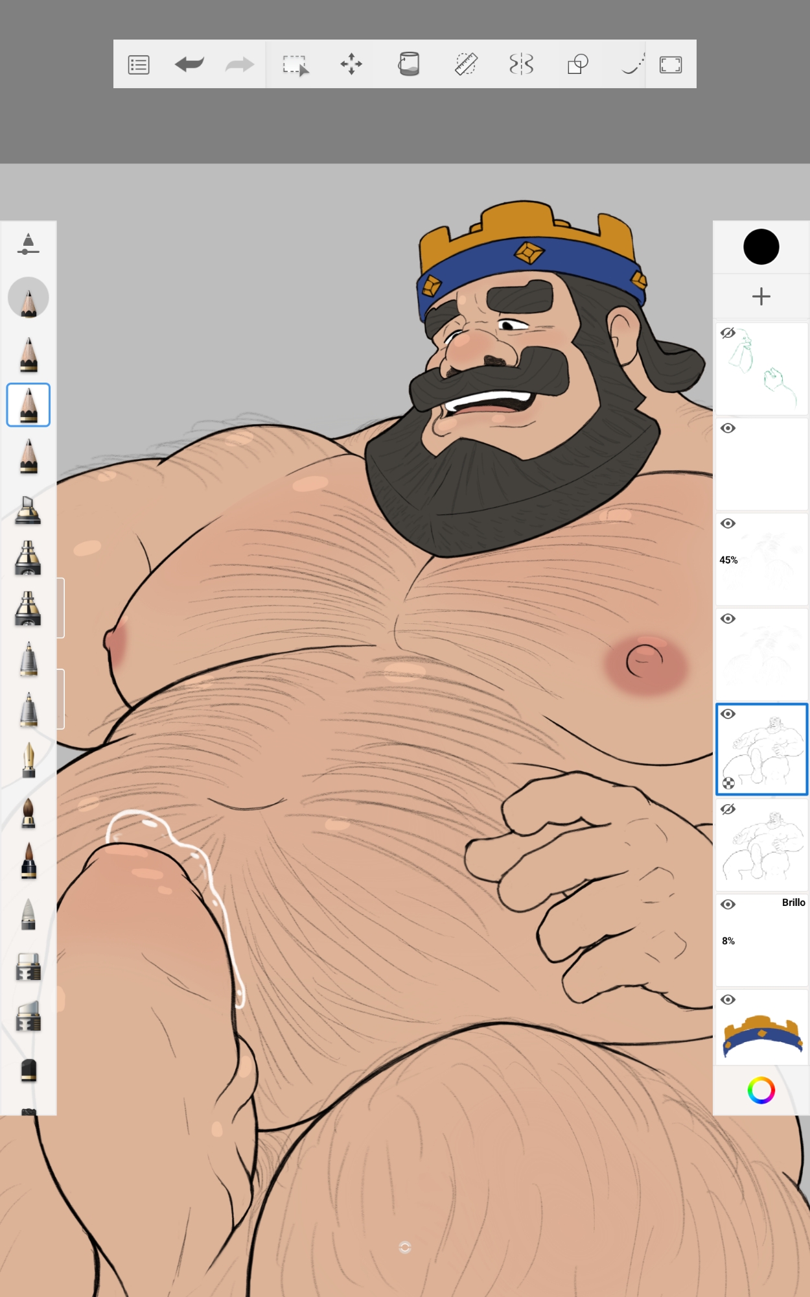Open the Ruler guides tool
810x1297 pixels.
pyautogui.click(x=465, y=64)
